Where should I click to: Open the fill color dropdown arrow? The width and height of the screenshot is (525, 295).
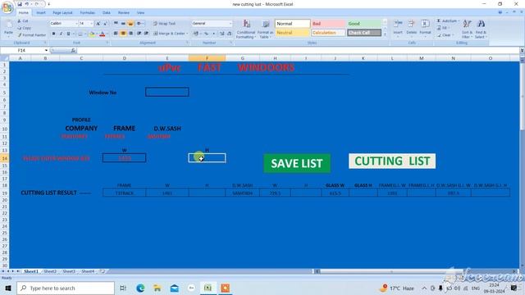coord(97,34)
